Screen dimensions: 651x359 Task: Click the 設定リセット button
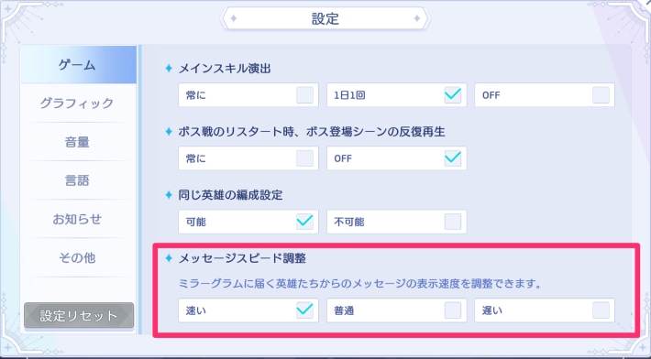[79, 316]
